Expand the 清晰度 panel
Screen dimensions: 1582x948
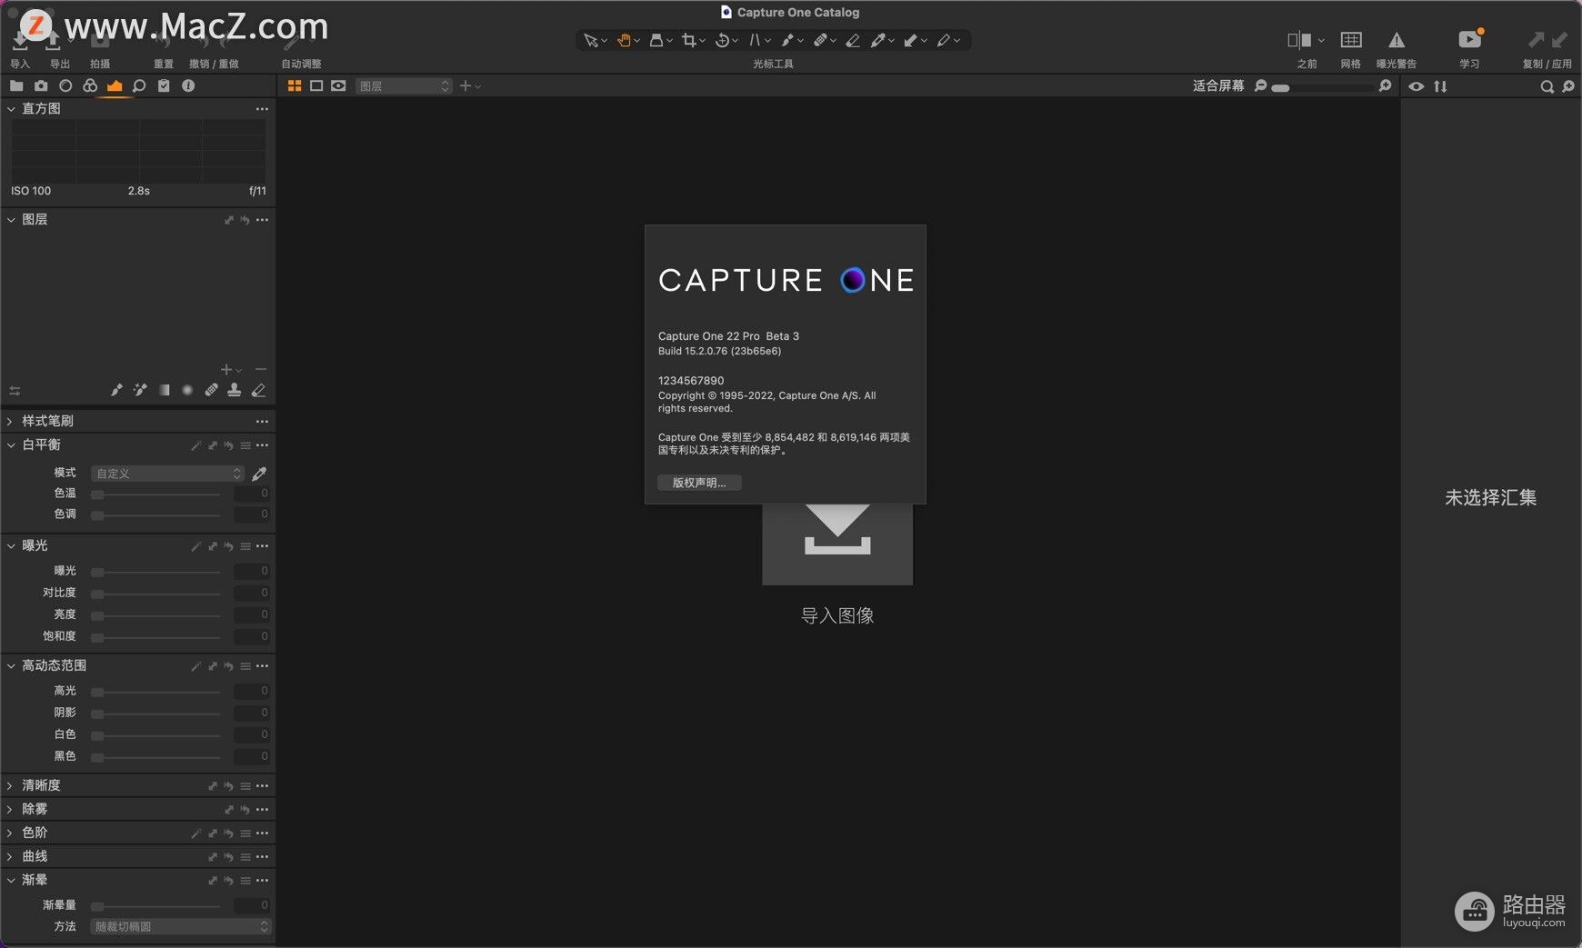pos(11,785)
